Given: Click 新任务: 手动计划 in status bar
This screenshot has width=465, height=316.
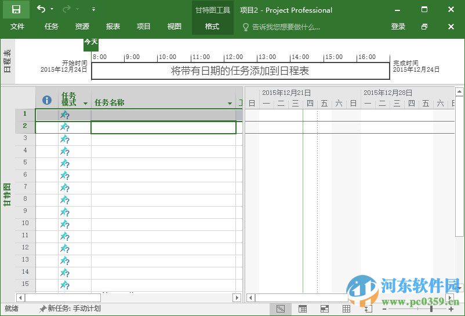Looking at the screenshot, I should tap(70, 308).
